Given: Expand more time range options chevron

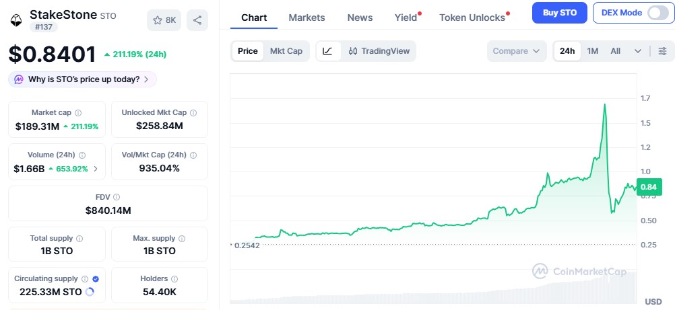Looking at the screenshot, I should [x=638, y=51].
